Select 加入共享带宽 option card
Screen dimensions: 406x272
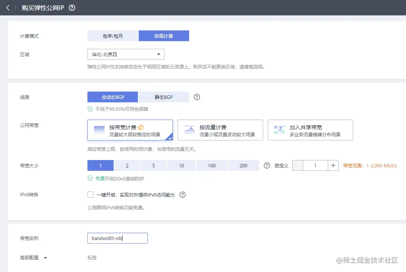(x=310, y=130)
